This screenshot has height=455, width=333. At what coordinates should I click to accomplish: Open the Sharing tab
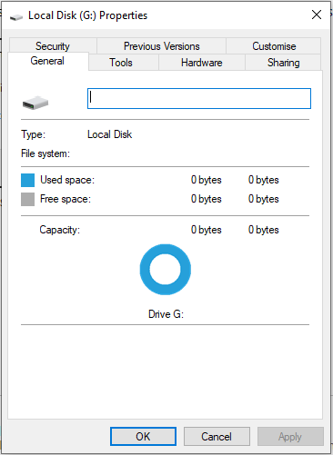click(283, 63)
